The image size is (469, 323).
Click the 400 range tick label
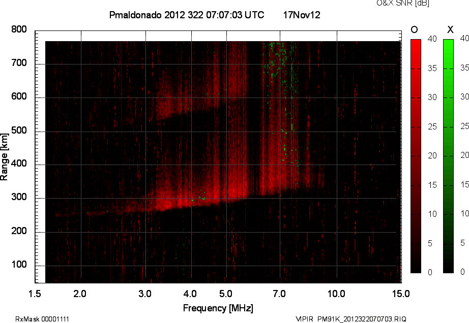pyautogui.click(x=19, y=164)
